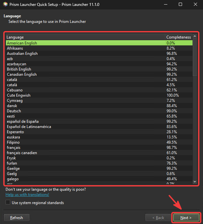This screenshot has height=224, width=203.
Task: Select Cymraeg language row
Action: [99, 101]
